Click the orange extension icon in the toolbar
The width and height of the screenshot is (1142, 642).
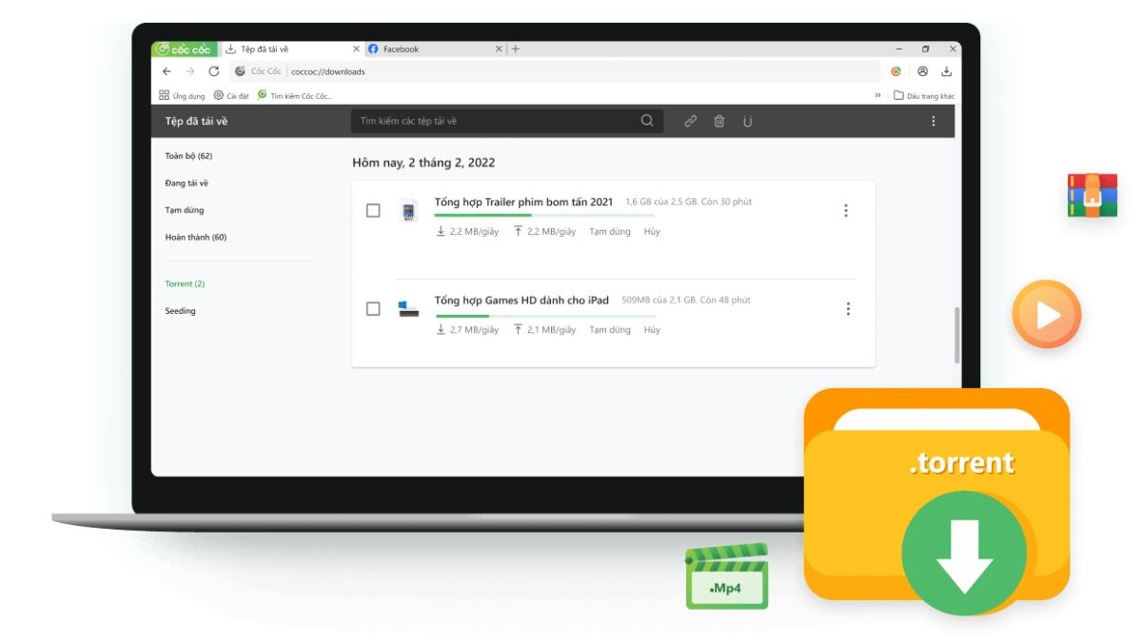(x=895, y=69)
